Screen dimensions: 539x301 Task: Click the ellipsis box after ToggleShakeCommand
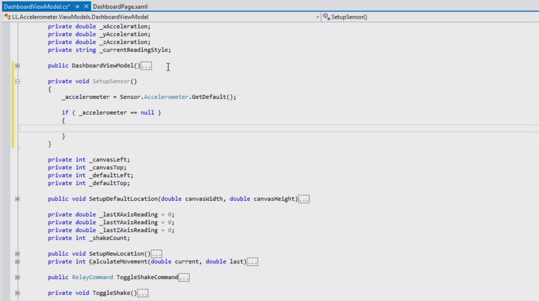pos(184,278)
